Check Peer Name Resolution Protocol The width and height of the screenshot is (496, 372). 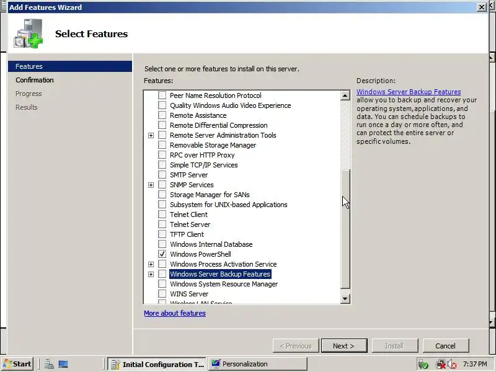coord(162,95)
